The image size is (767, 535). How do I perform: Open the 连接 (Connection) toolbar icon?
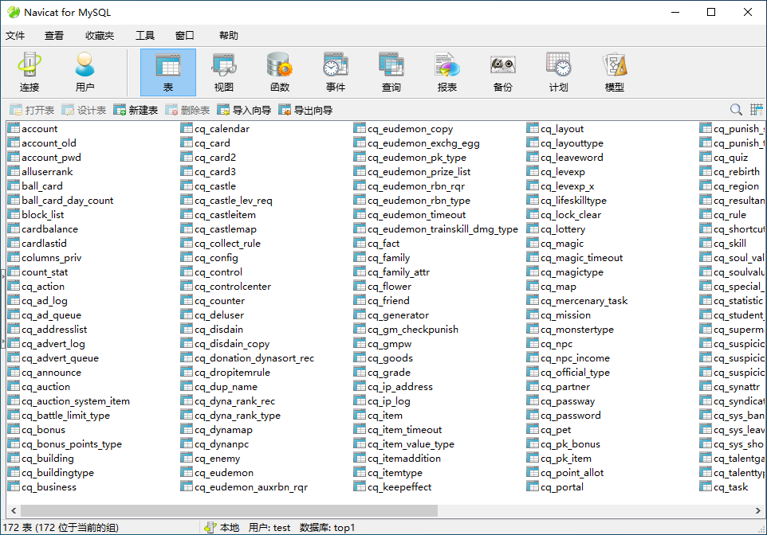coord(29,72)
